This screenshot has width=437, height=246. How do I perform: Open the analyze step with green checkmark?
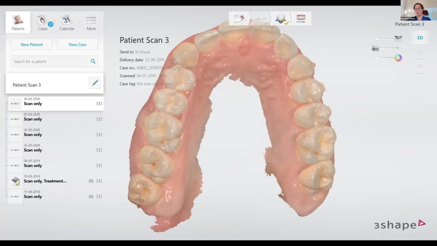[282, 18]
